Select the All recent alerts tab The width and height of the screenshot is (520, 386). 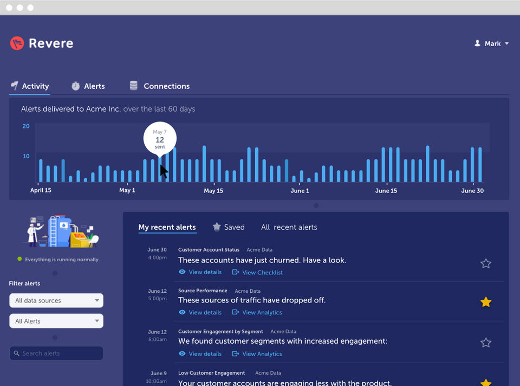[x=289, y=227]
